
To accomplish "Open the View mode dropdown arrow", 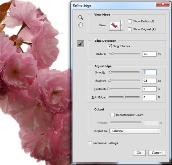I will coord(122,25).
